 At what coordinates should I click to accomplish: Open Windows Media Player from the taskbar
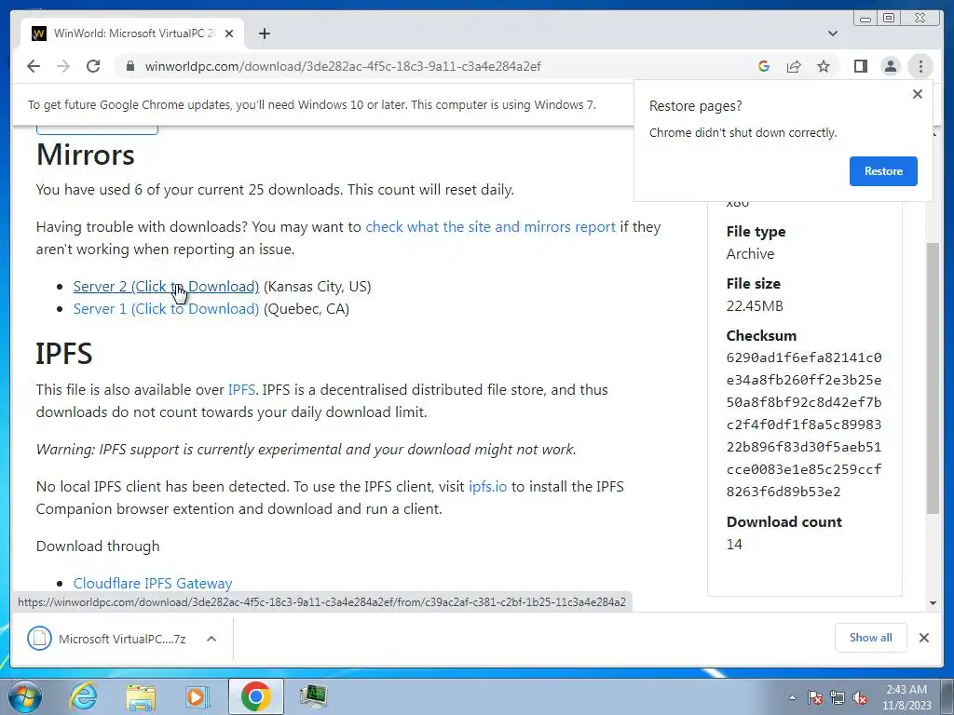(198, 696)
